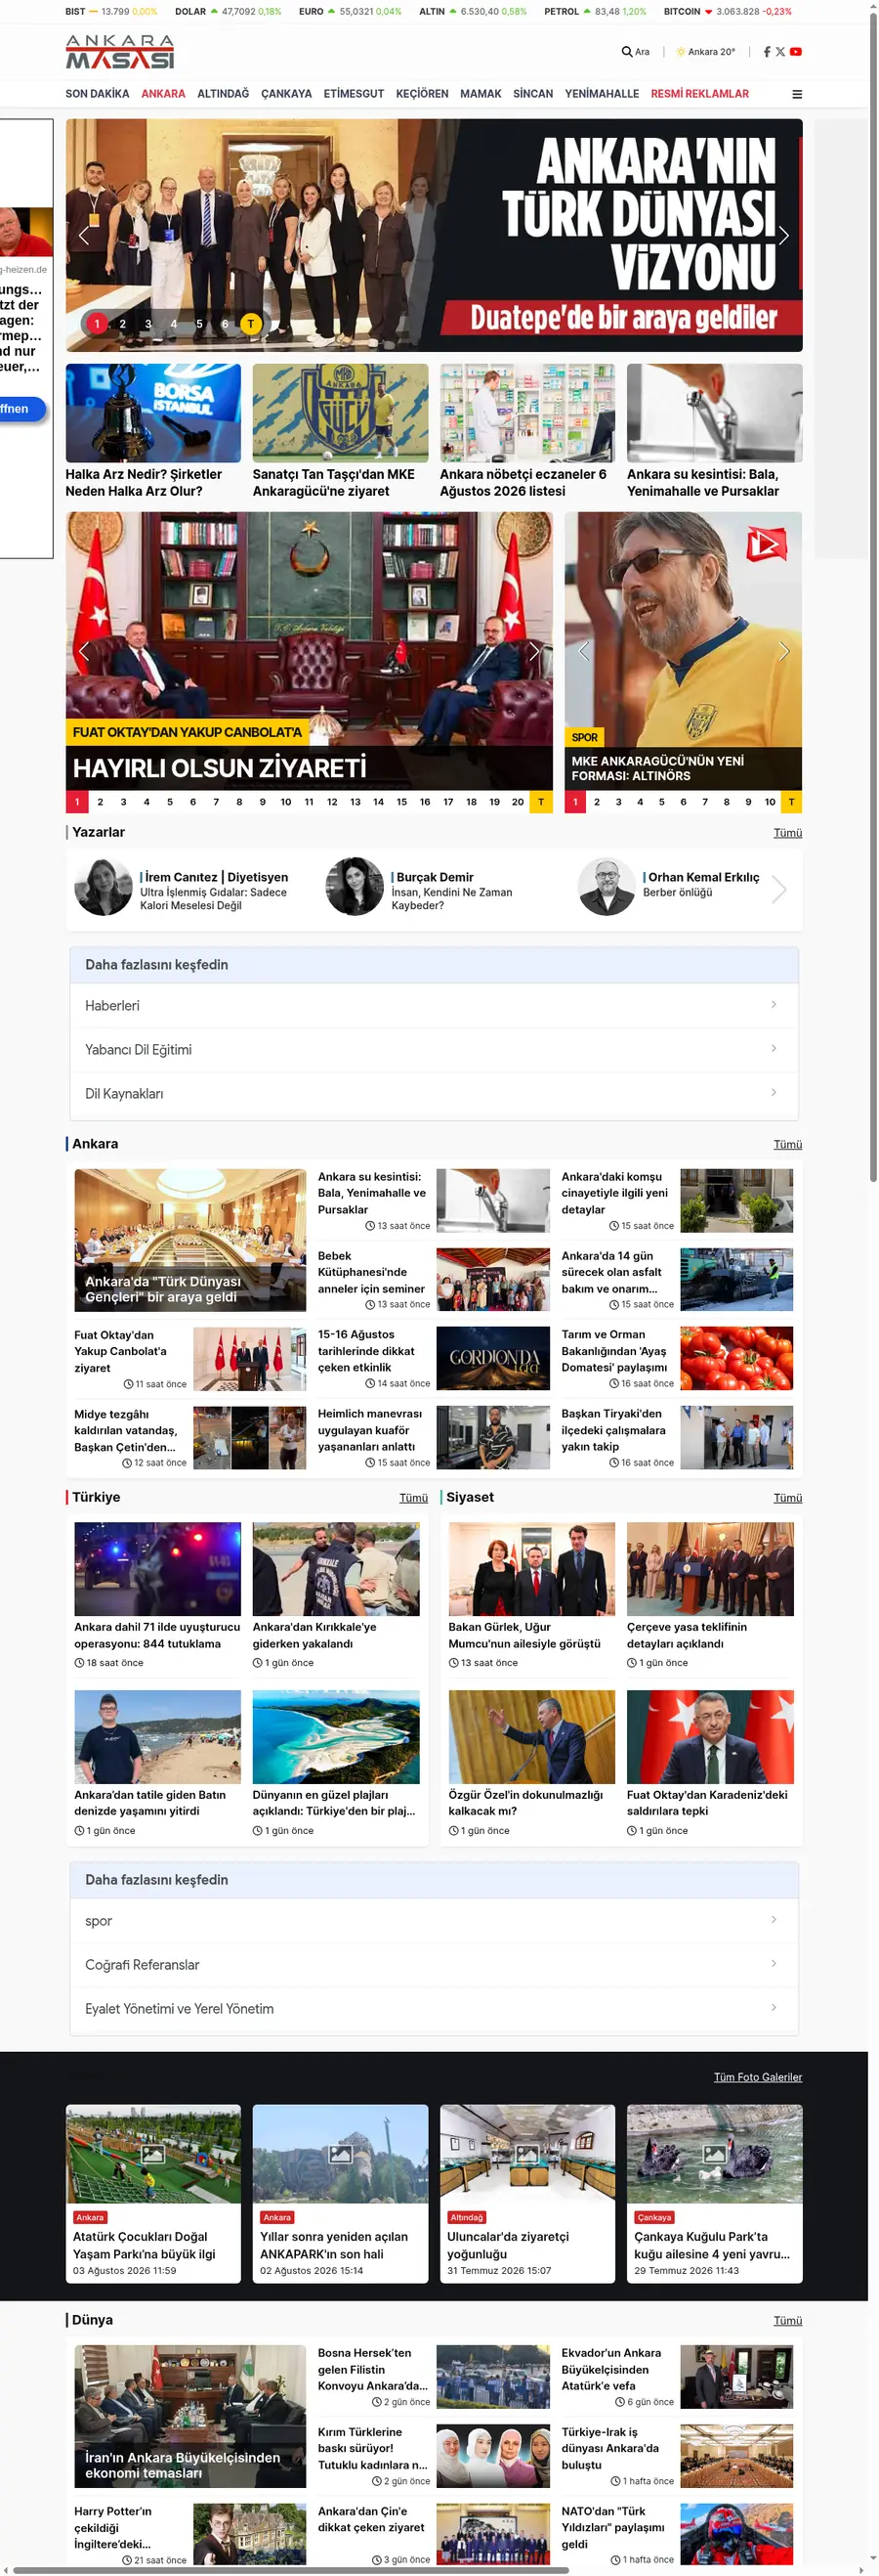Open the MKE Ankaragücü logo article thumbnail
Image resolution: width=879 pixels, height=2576 pixels.
[340, 412]
